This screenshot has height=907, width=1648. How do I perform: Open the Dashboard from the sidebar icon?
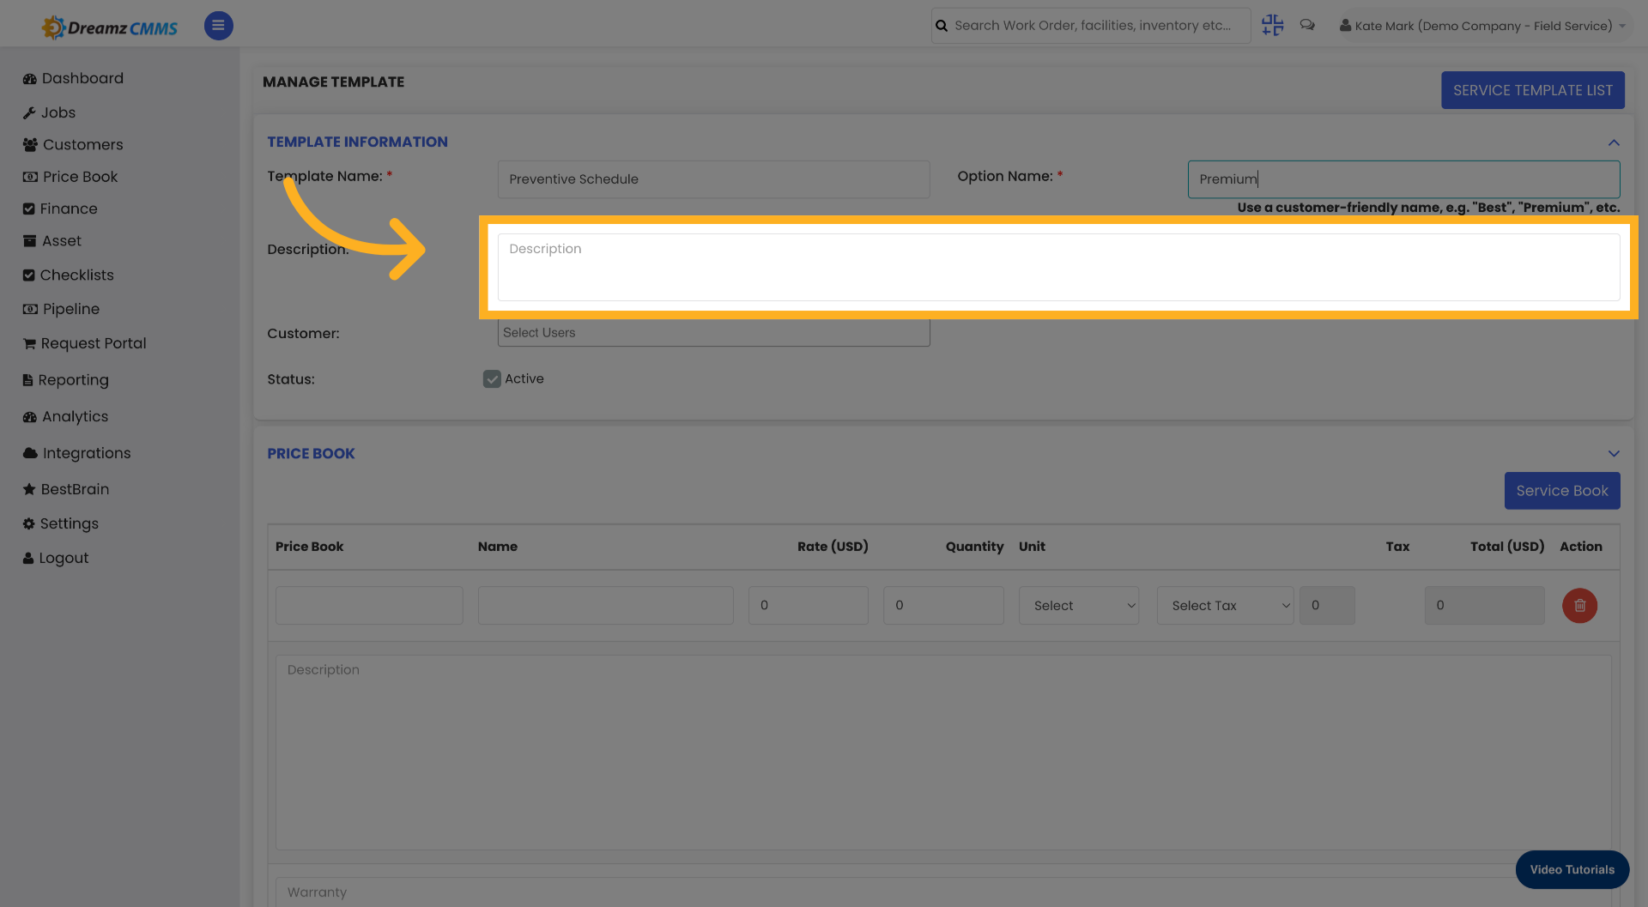pos(29,78)
